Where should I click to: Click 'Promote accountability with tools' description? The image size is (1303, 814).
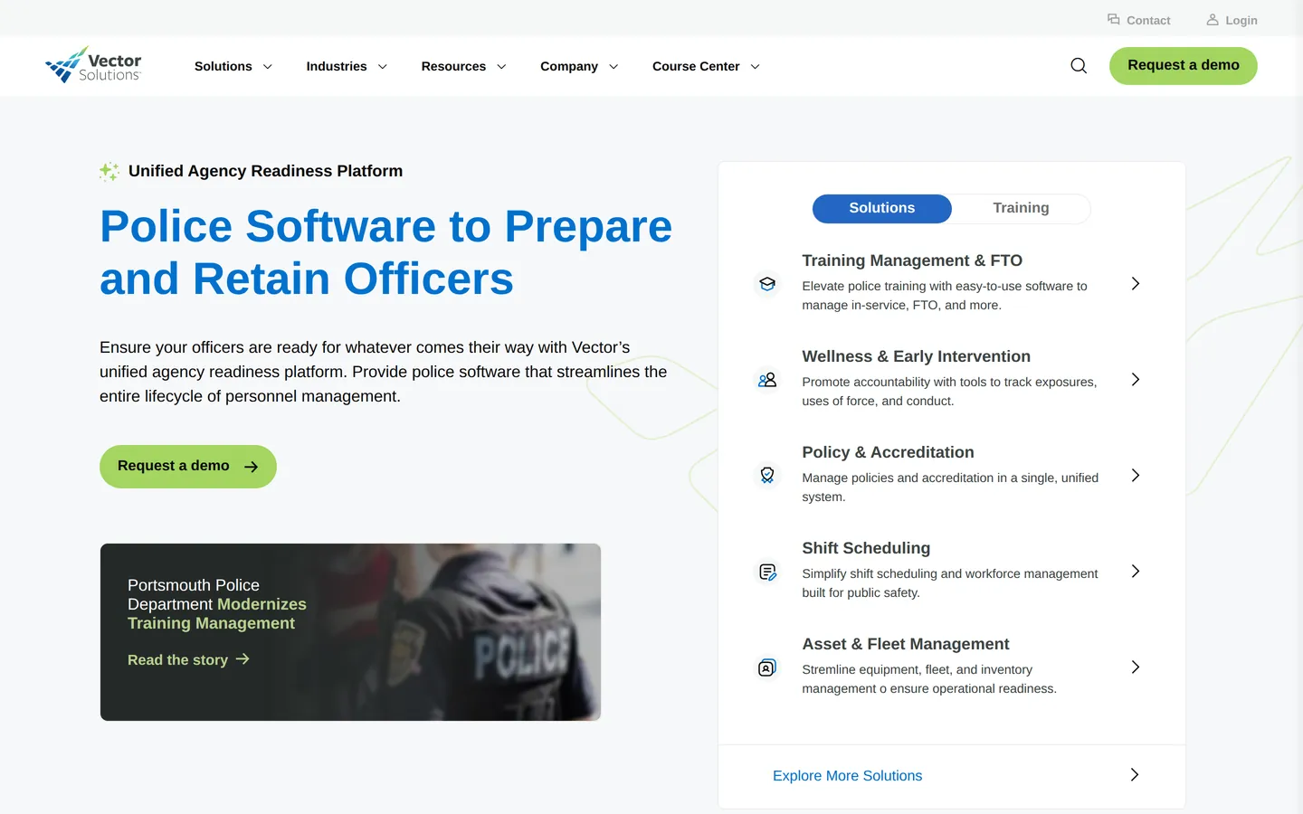click(949, 392)
